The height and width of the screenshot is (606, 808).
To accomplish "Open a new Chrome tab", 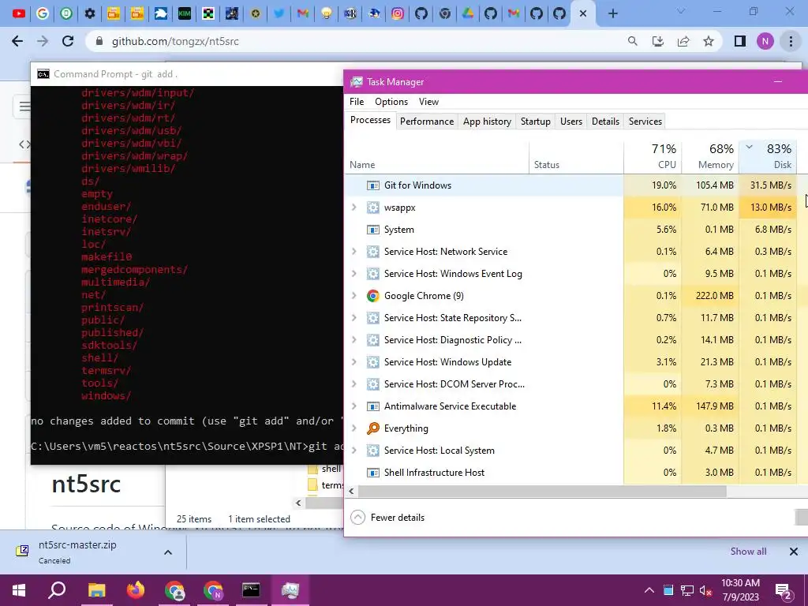I will pyautogui.click(x=612, y=14).
